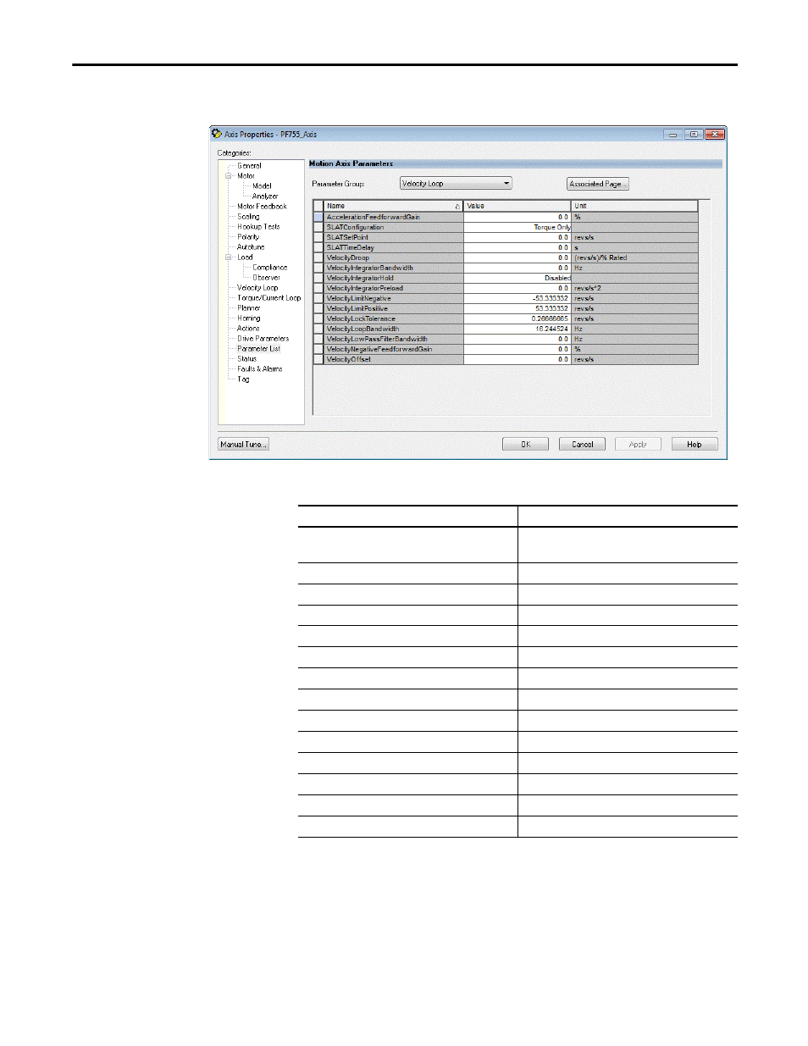
Task: Edit VelocityLimitNegative value -53.333332
Action: pyautogui.click(x=517, y=298)
